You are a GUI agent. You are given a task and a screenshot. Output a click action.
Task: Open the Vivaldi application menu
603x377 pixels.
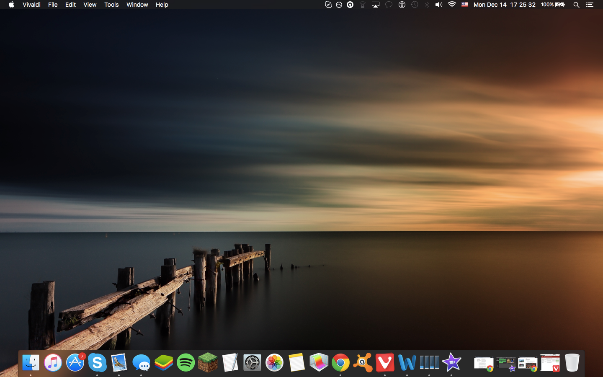(31, 5)
